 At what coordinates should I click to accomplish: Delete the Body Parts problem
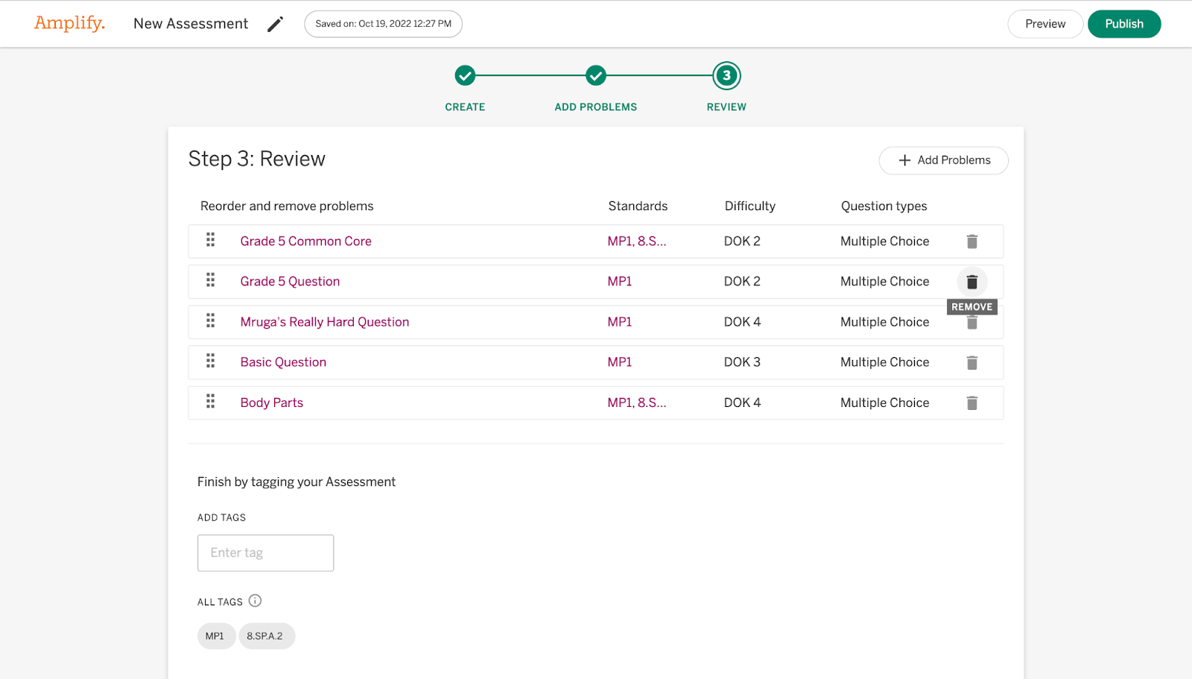971,402
